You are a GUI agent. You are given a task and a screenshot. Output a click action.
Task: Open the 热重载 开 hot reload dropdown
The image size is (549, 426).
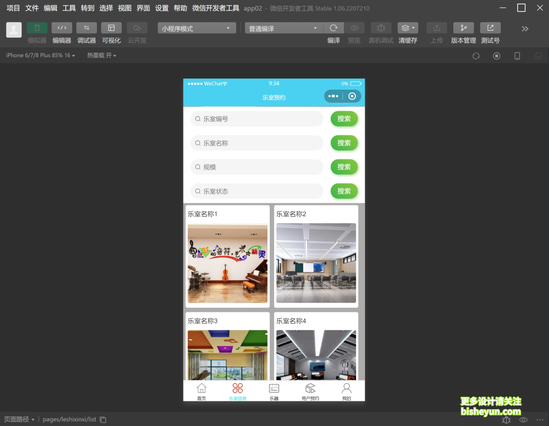(102, 55)
